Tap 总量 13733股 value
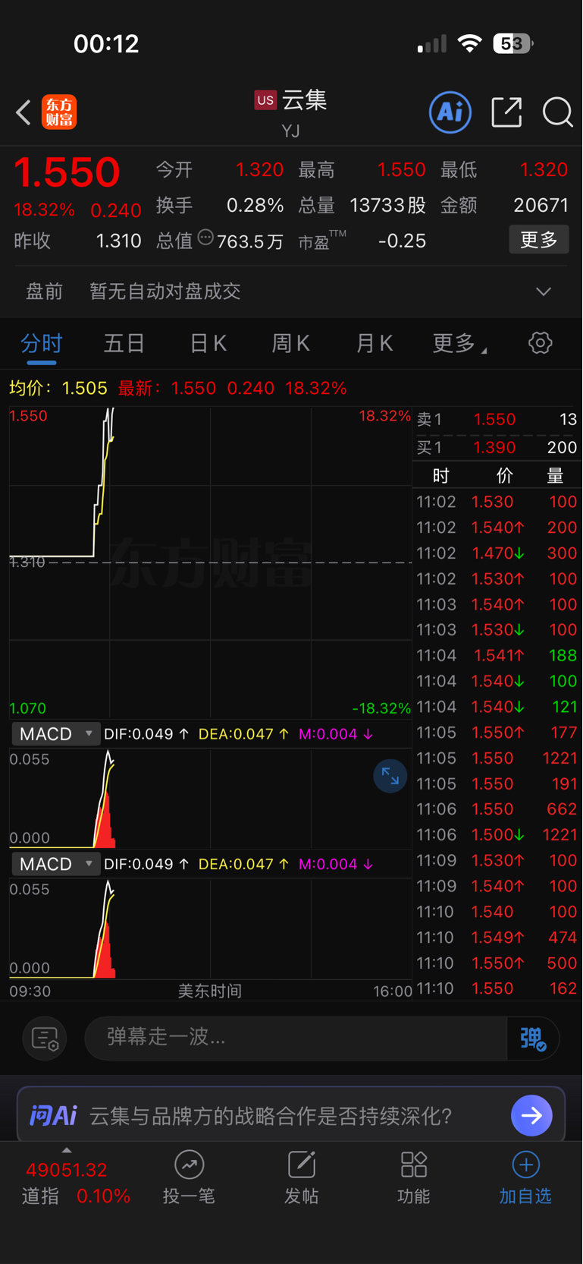Screen dimensions: 583x1264 click(x=387, y=206)
